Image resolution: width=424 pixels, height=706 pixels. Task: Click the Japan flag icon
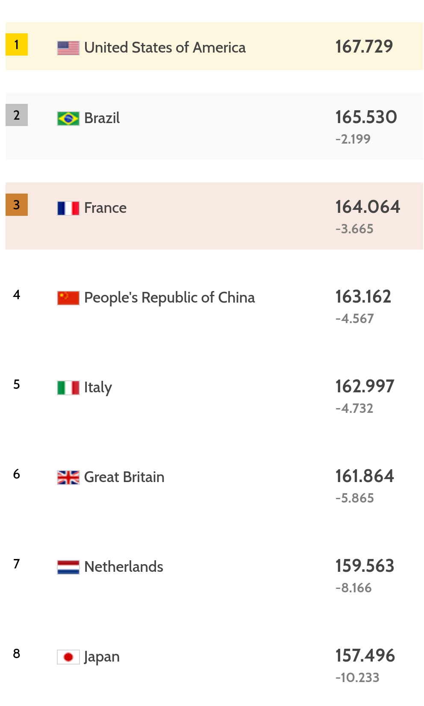click(68, 657)
